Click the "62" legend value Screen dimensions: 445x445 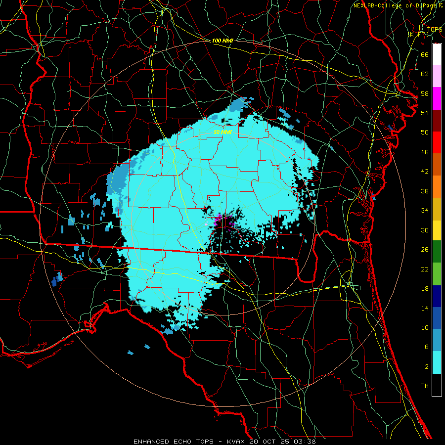tap(425, 74)
